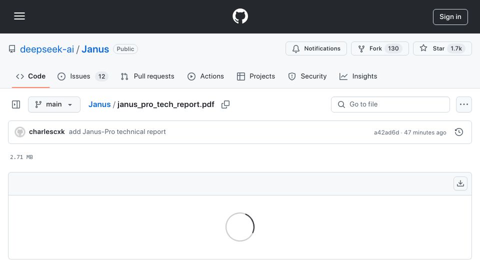
Task: Click the 1.7k star count badge
Action: pyautogui.click(x=456, y=48)
